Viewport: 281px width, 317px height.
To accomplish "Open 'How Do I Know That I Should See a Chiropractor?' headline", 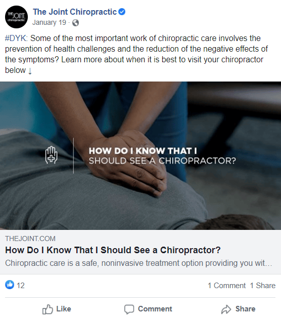I will click(x=113, y=250).
